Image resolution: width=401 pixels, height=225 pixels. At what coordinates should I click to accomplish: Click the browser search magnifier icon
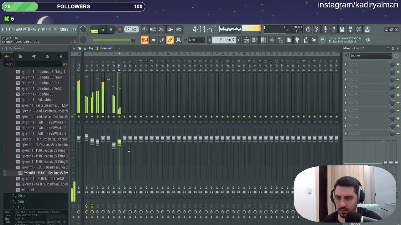tap(65, 65)
